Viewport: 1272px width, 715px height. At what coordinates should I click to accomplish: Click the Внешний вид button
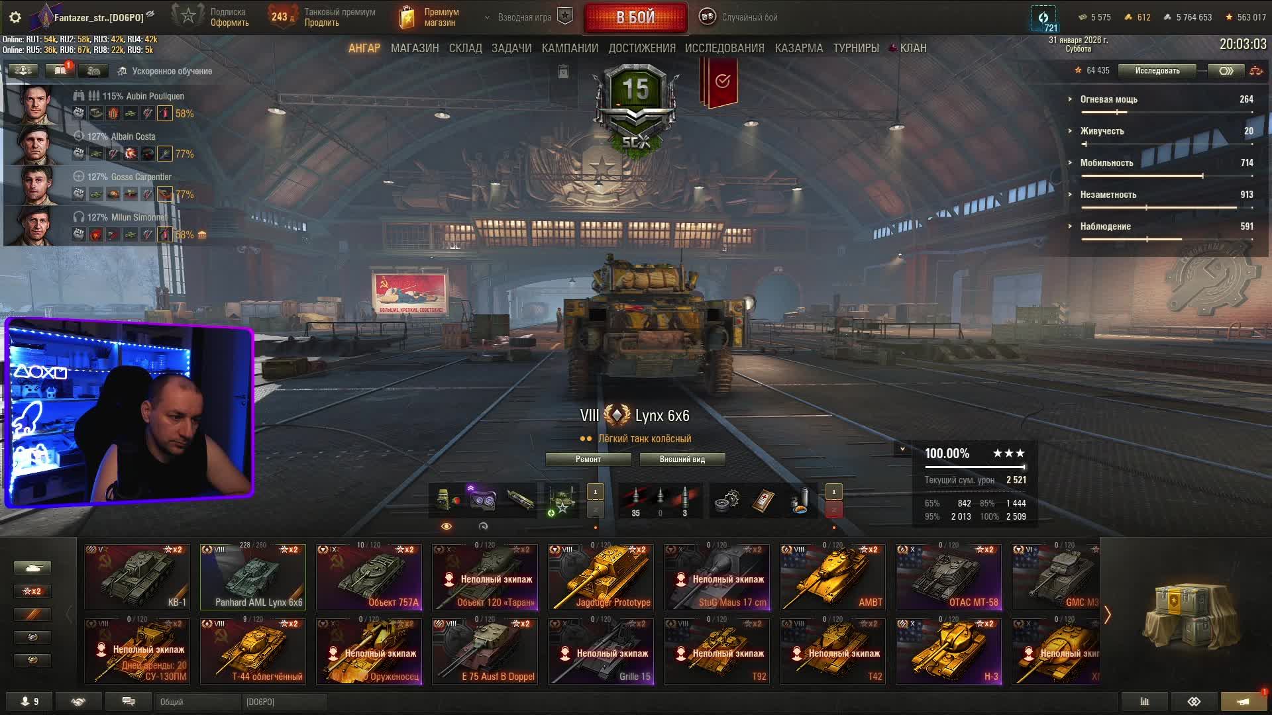(682, 459)
